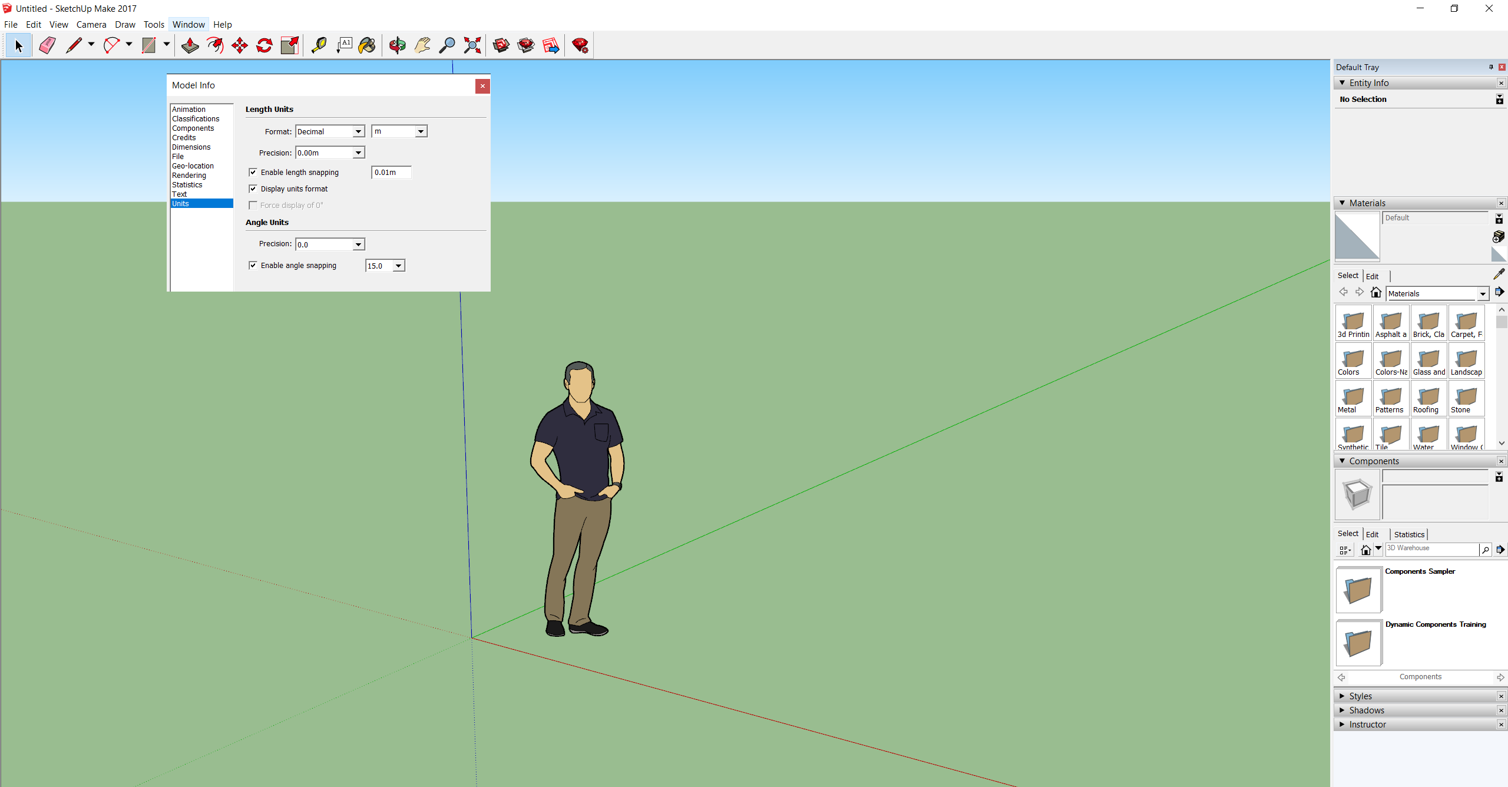Activate the Orbit tool

[397, 45]
